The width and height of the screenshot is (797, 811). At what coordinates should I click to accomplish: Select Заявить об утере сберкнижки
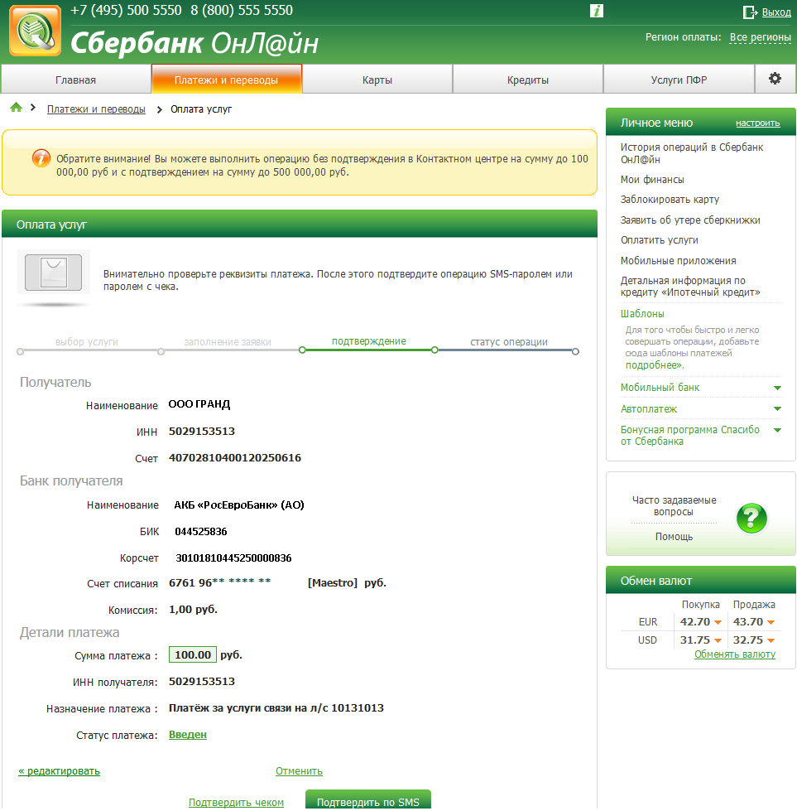pyautogui.click(x=690, y=220)
